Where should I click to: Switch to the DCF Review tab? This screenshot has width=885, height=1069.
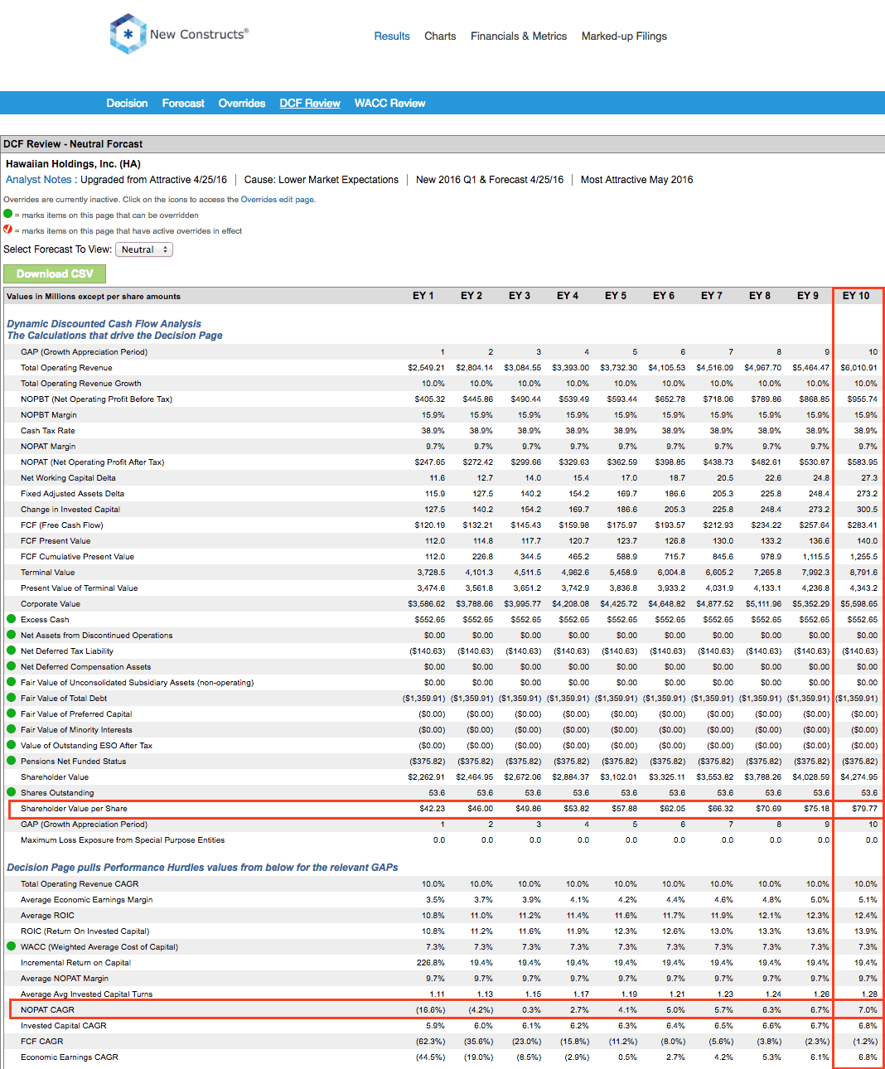tap(310, 103)
